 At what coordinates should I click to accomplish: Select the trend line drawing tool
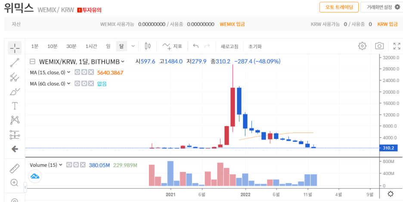point(15,63)
